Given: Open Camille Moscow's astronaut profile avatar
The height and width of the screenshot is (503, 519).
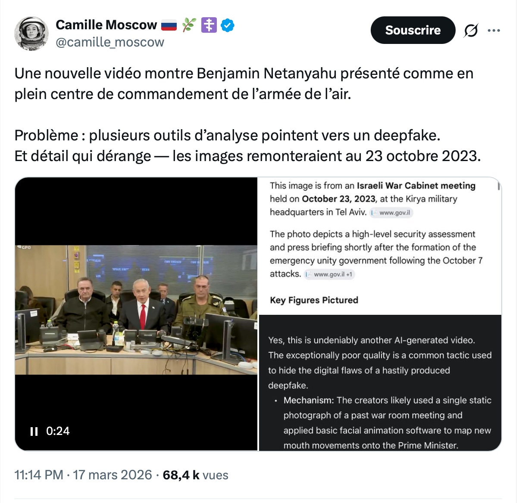Looking at the screenshot, I should (x=31, y=34).
